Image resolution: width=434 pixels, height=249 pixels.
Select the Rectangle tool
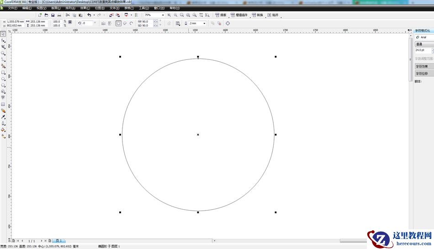point(3,72)
